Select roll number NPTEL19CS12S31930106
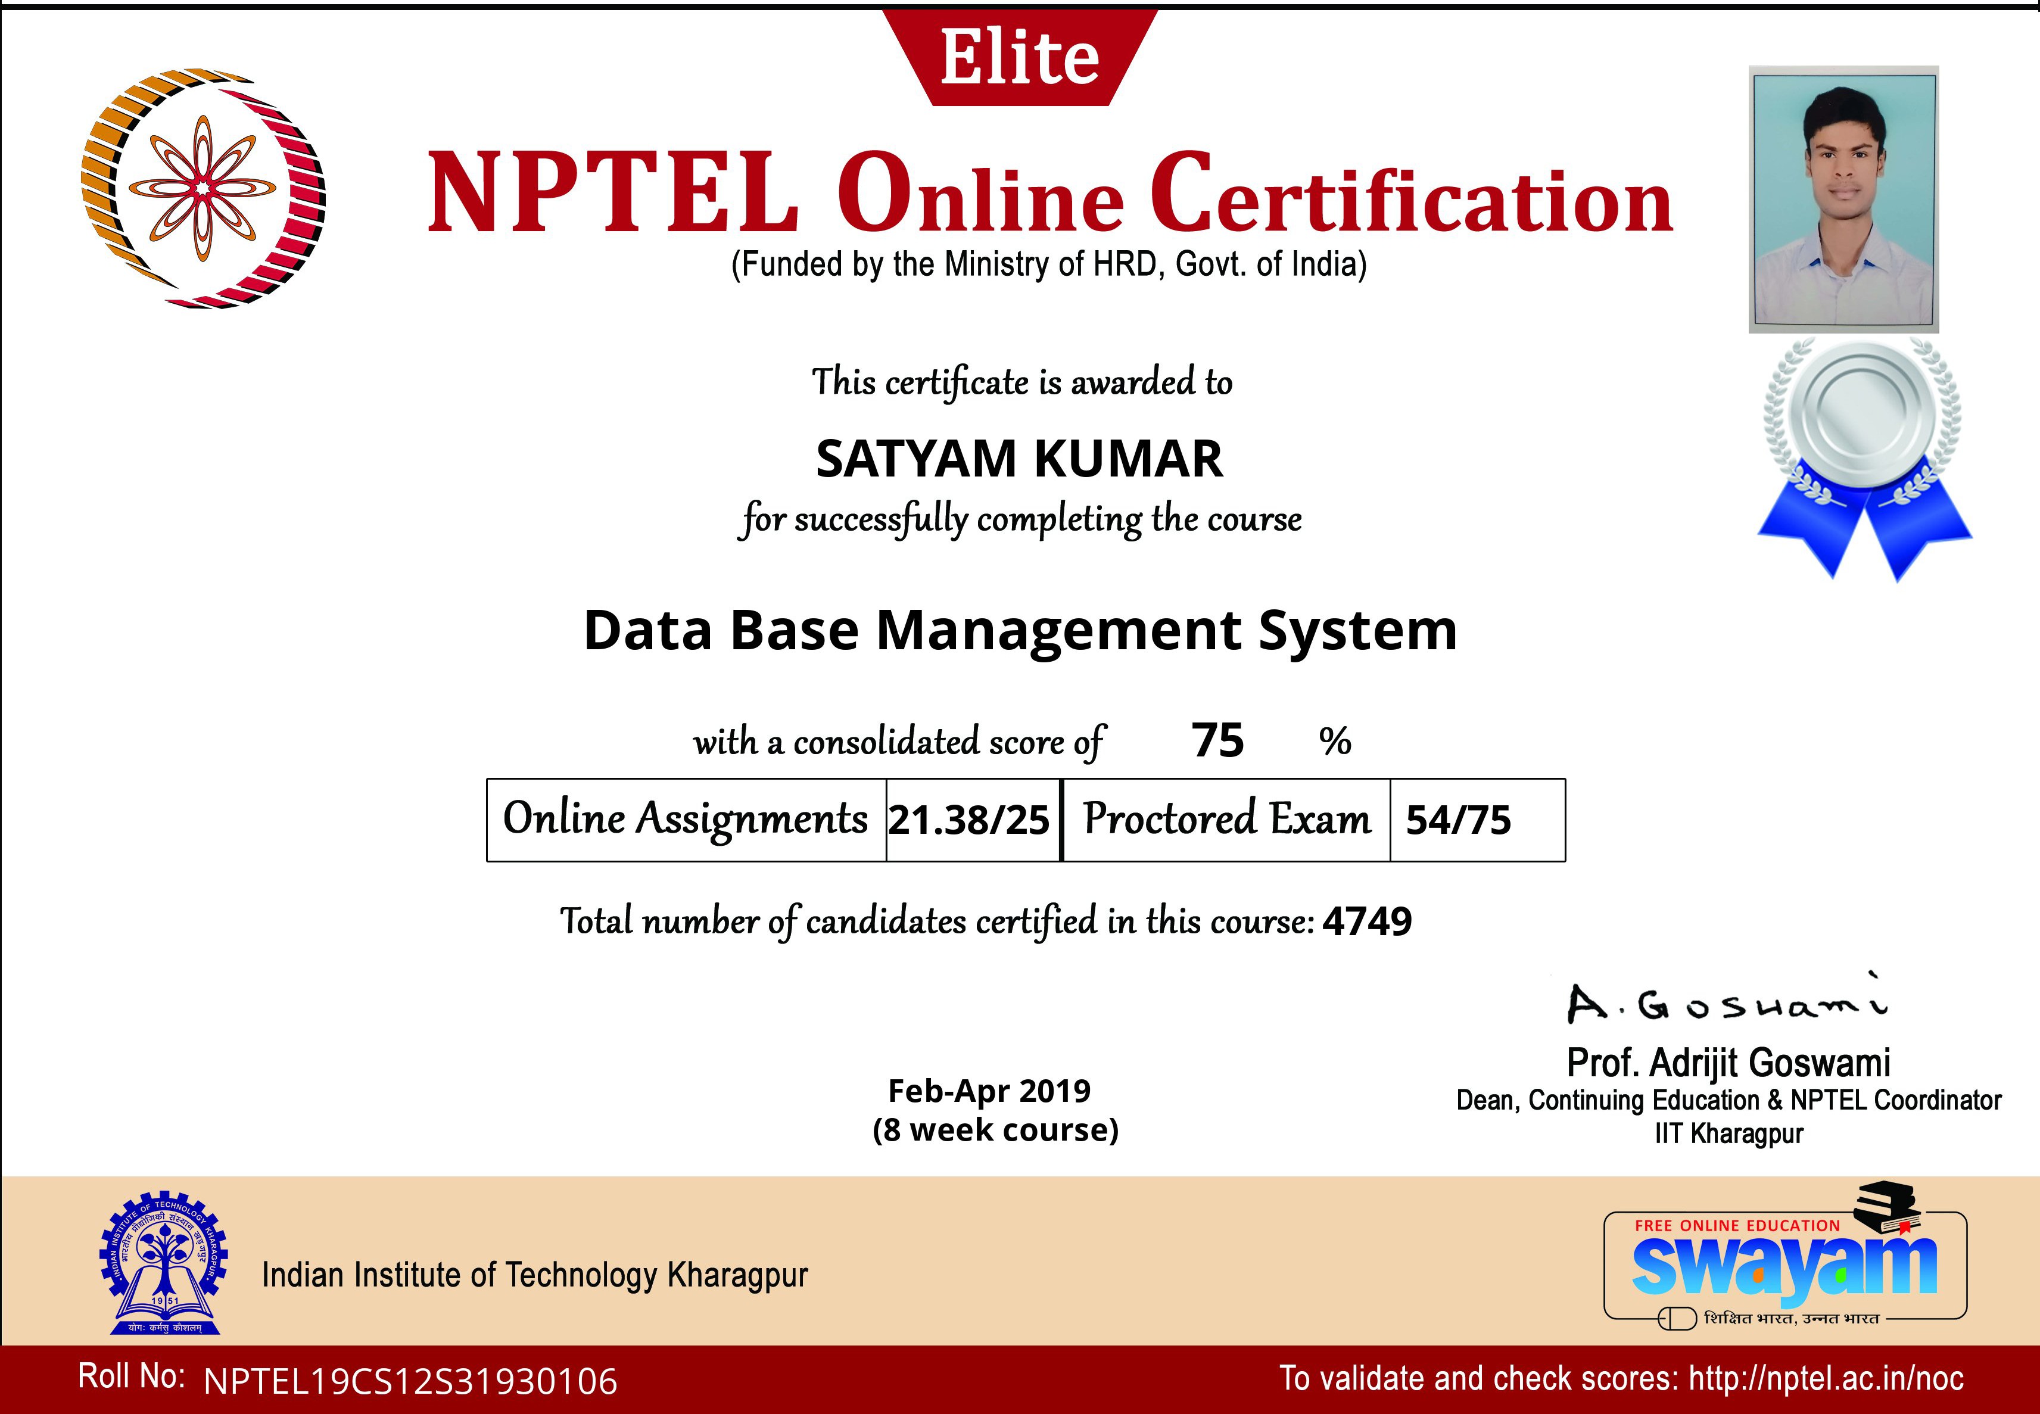The image size is (2040, 1414). (410, 1382)
